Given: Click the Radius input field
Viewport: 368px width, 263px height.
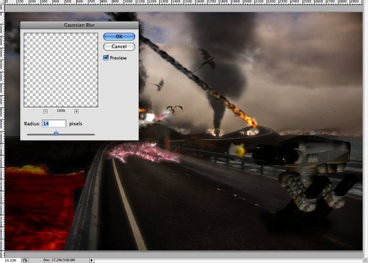Looking at the screenshot, I should pyautogui.click(x=54, y=124).
